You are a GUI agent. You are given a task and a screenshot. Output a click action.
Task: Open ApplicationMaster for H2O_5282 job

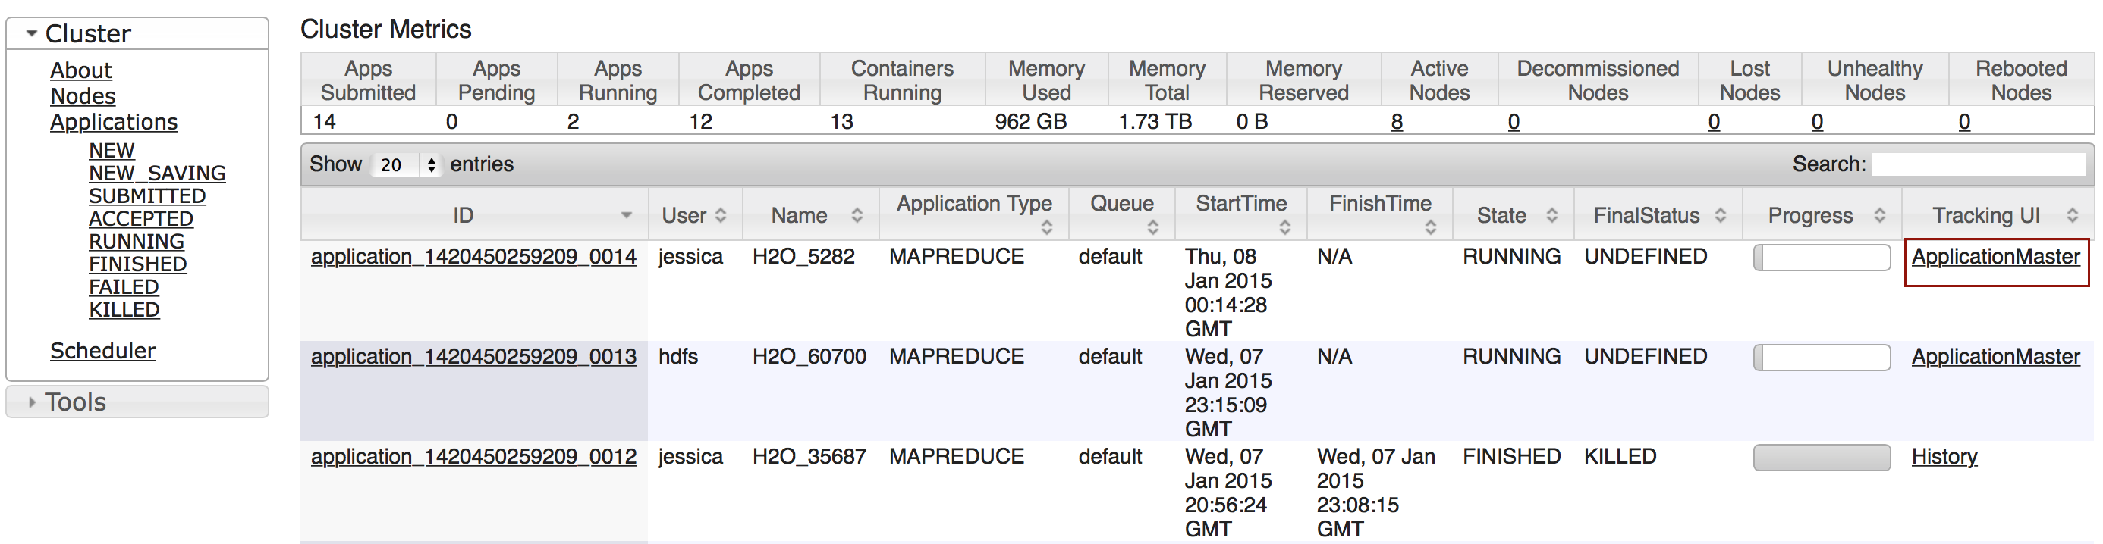point(1995,257)
